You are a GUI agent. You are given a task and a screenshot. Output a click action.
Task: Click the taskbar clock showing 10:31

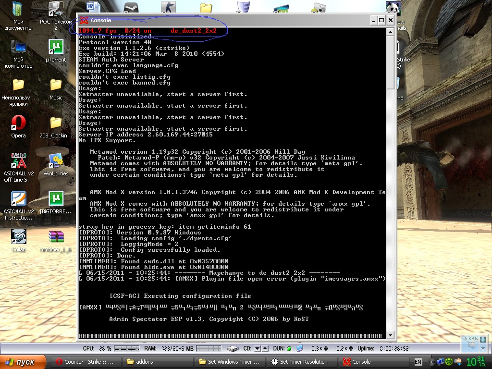(476, 362)
